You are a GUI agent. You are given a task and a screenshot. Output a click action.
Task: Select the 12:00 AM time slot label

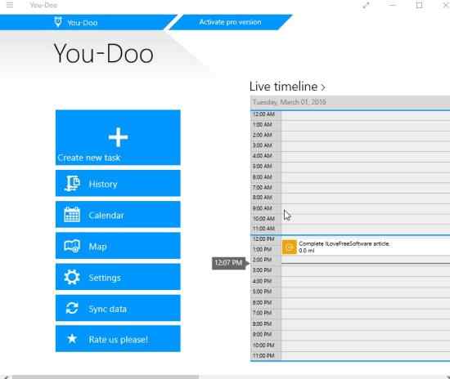[263, 114]
